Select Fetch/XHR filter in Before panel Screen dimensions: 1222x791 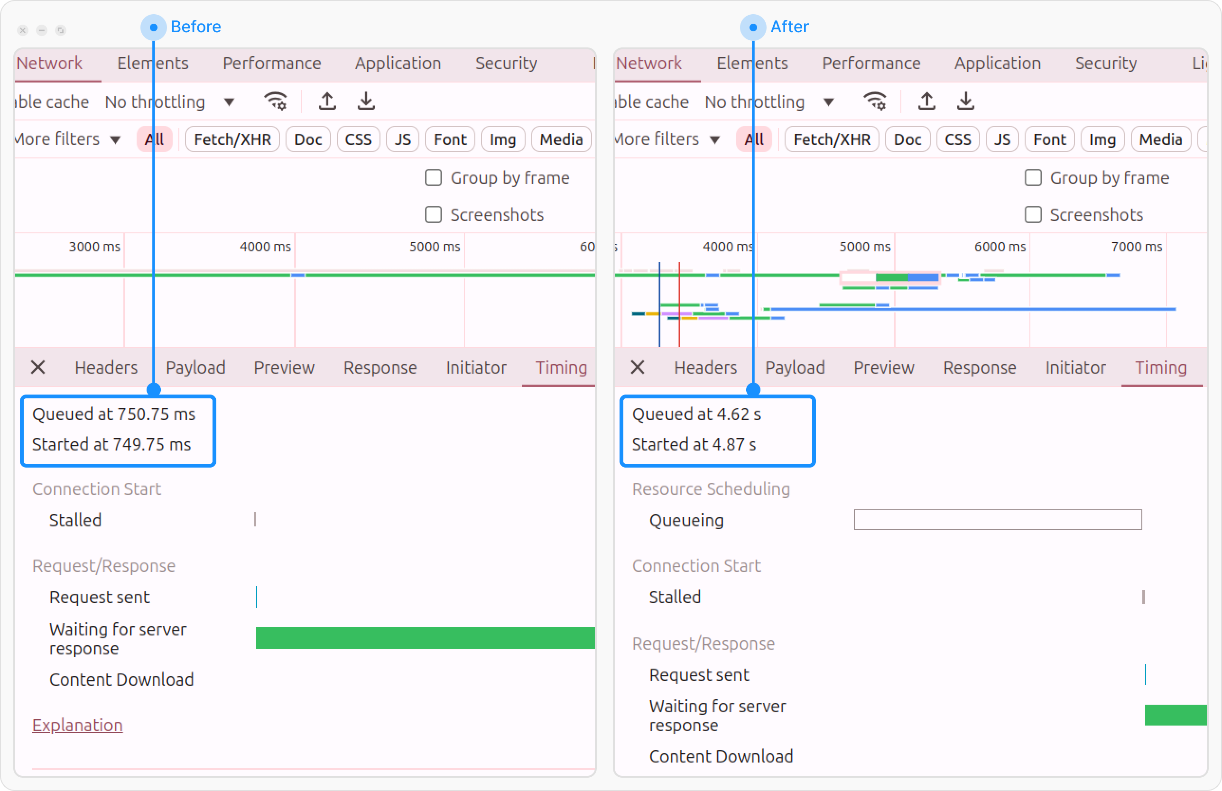(232, 139)
